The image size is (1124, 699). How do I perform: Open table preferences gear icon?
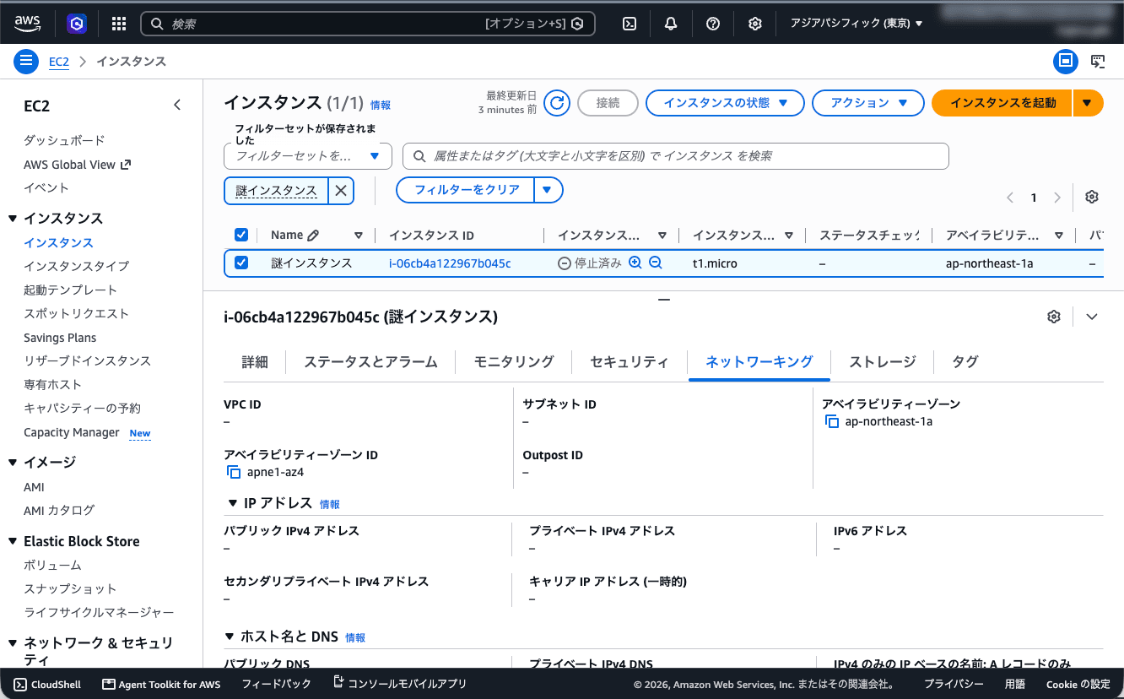point(1092,197)
